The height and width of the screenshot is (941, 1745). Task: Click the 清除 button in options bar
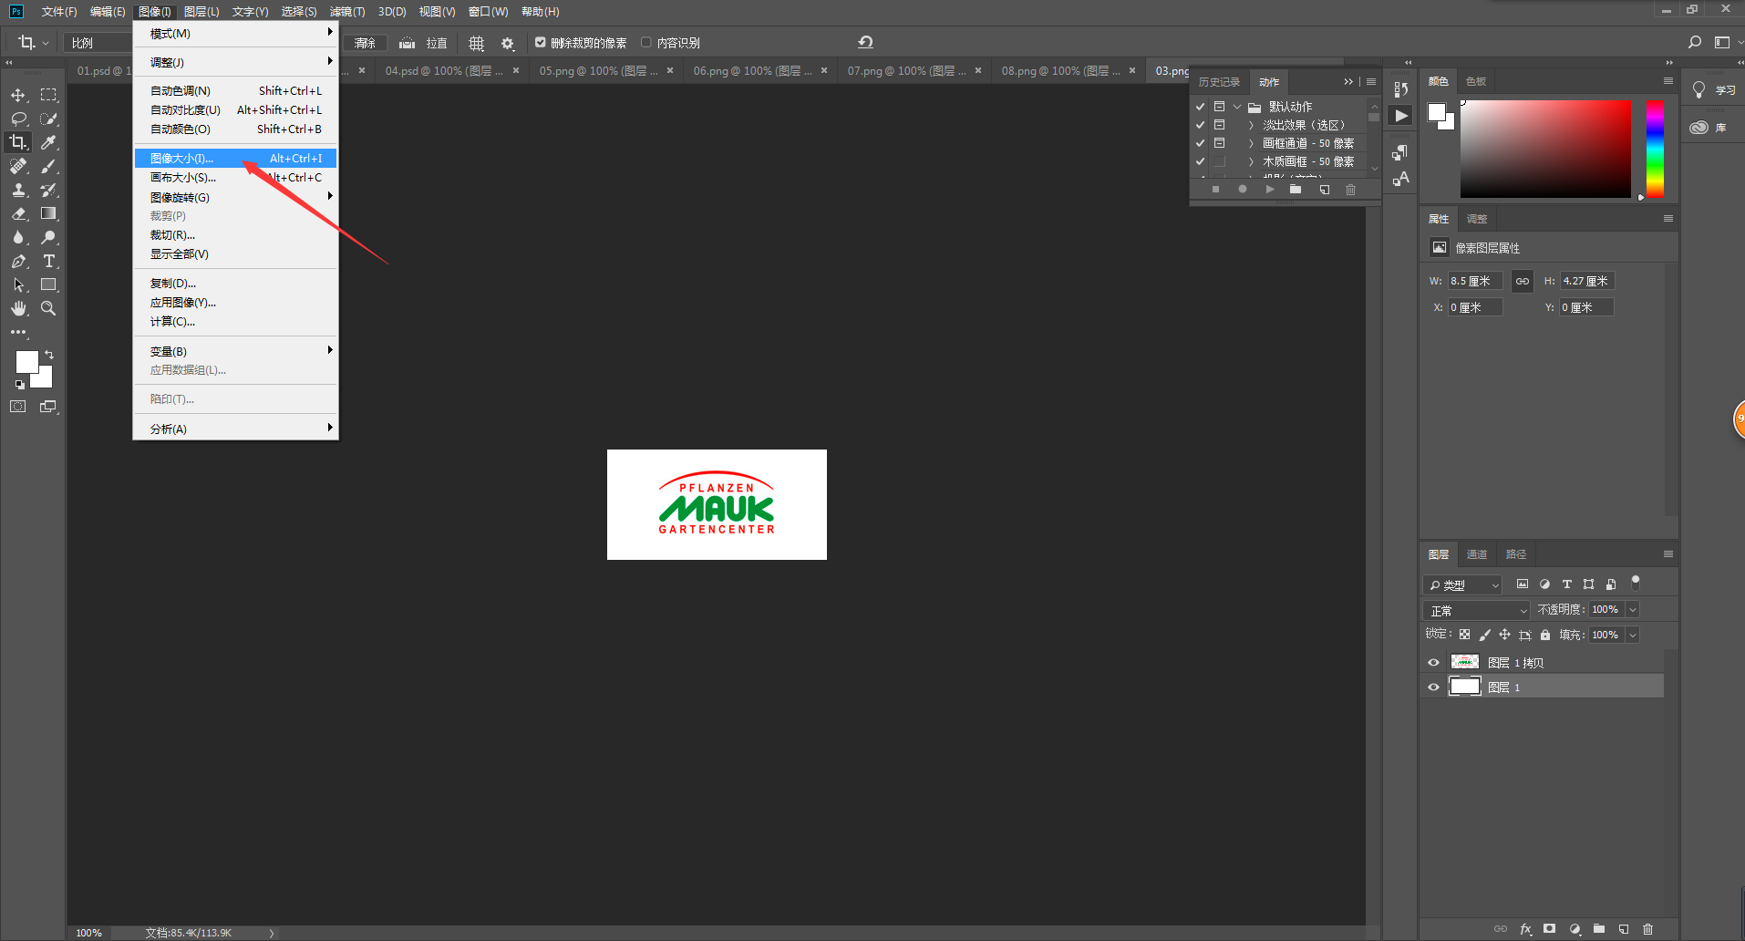(x=365, y=43)
